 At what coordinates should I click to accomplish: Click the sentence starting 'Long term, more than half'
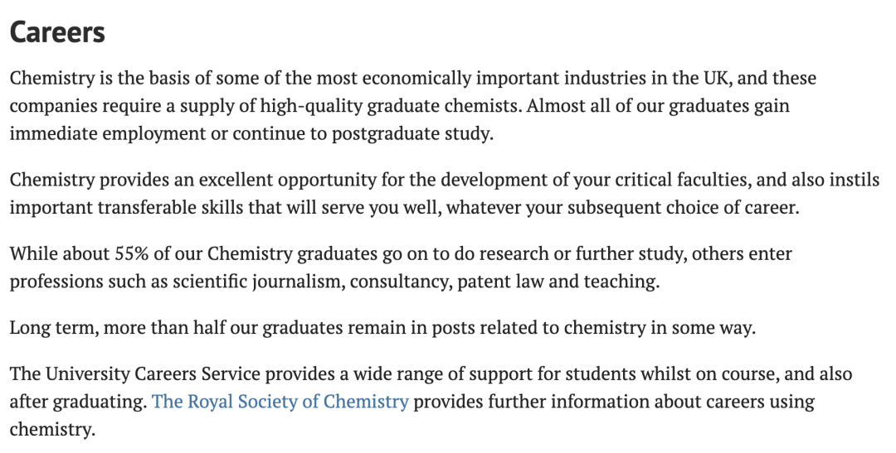382,327
